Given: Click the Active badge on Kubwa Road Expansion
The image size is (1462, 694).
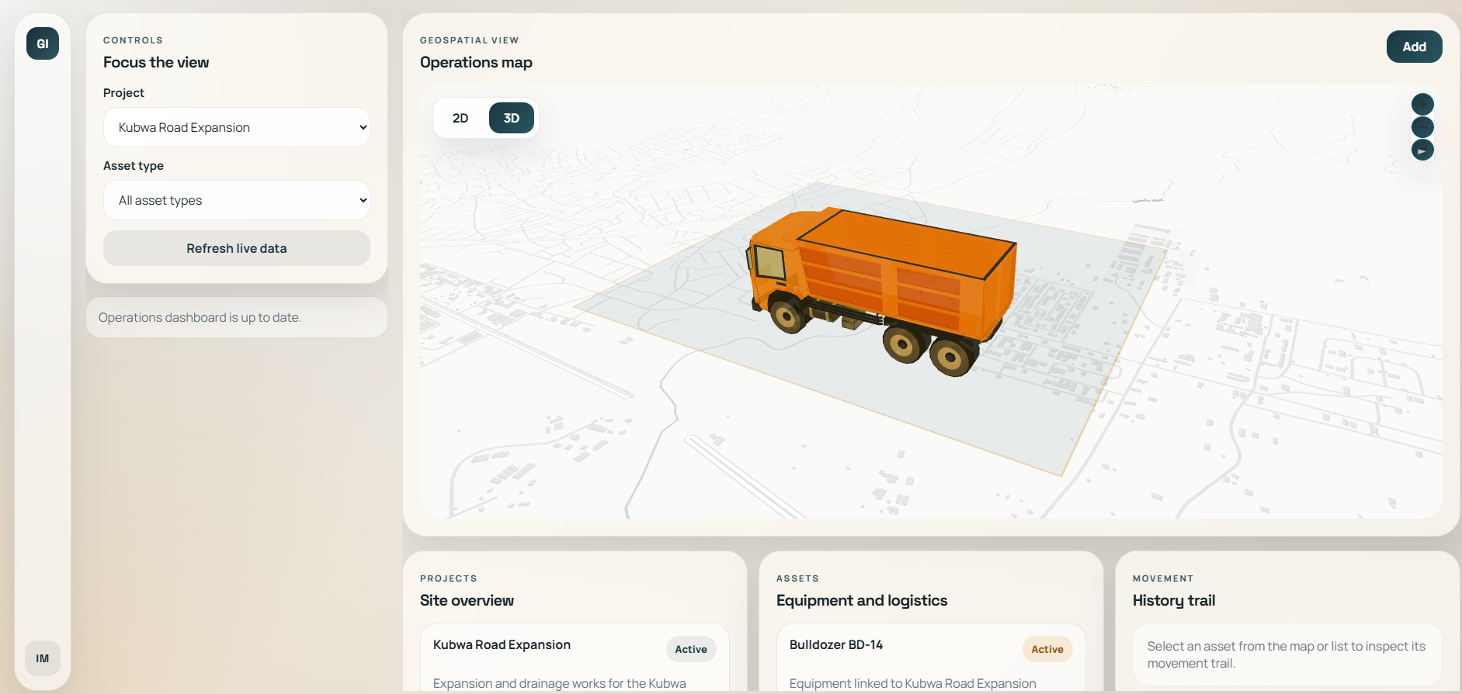Looking at the screenshot, I should point(691,649).
